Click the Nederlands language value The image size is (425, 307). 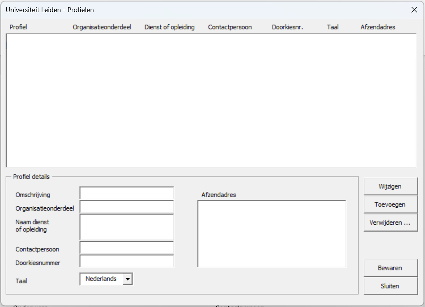[x=101, y=279]
